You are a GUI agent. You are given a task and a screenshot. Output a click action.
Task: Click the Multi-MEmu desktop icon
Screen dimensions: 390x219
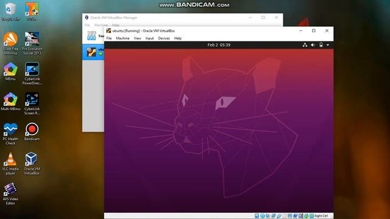tap(10, 102)
